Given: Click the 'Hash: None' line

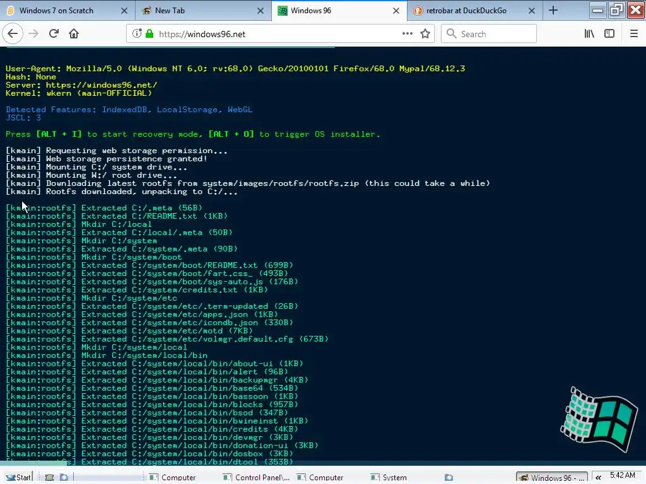Looking at the screenshot, I should tap(31, 77).
